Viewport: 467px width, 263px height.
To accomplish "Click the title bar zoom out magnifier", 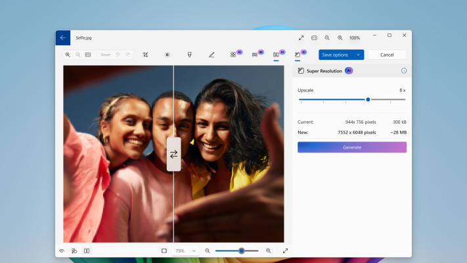I will (327, 38).
